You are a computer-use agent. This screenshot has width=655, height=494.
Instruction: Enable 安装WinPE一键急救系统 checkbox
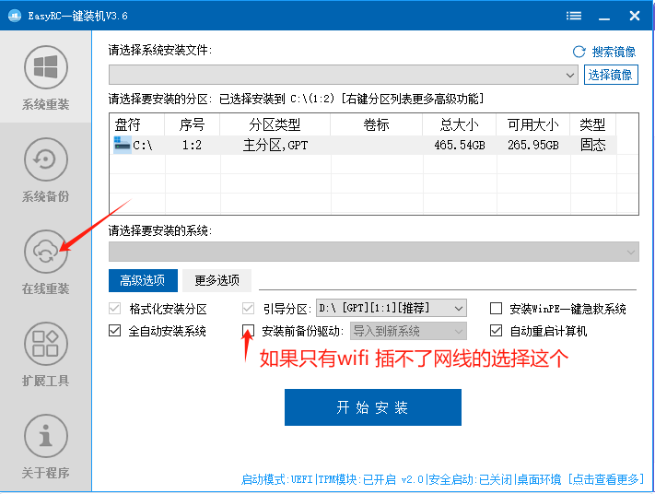click(x=496, y=309)
